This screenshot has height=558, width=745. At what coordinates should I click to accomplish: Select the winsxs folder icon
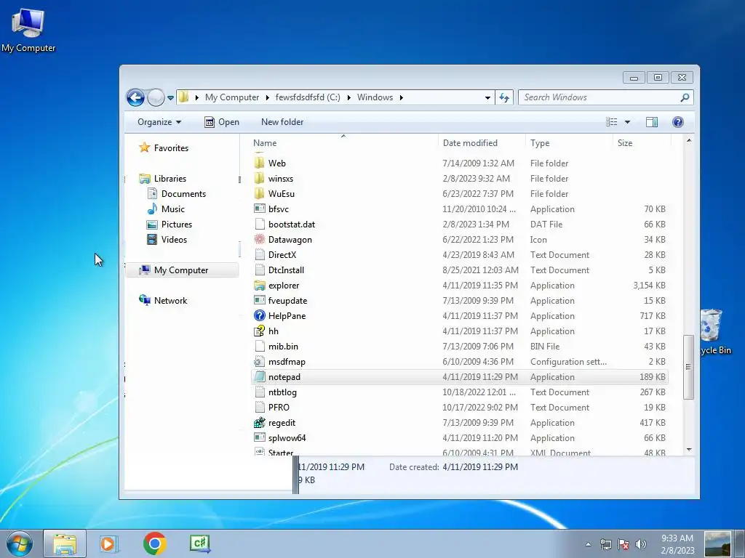pos(260,179)
